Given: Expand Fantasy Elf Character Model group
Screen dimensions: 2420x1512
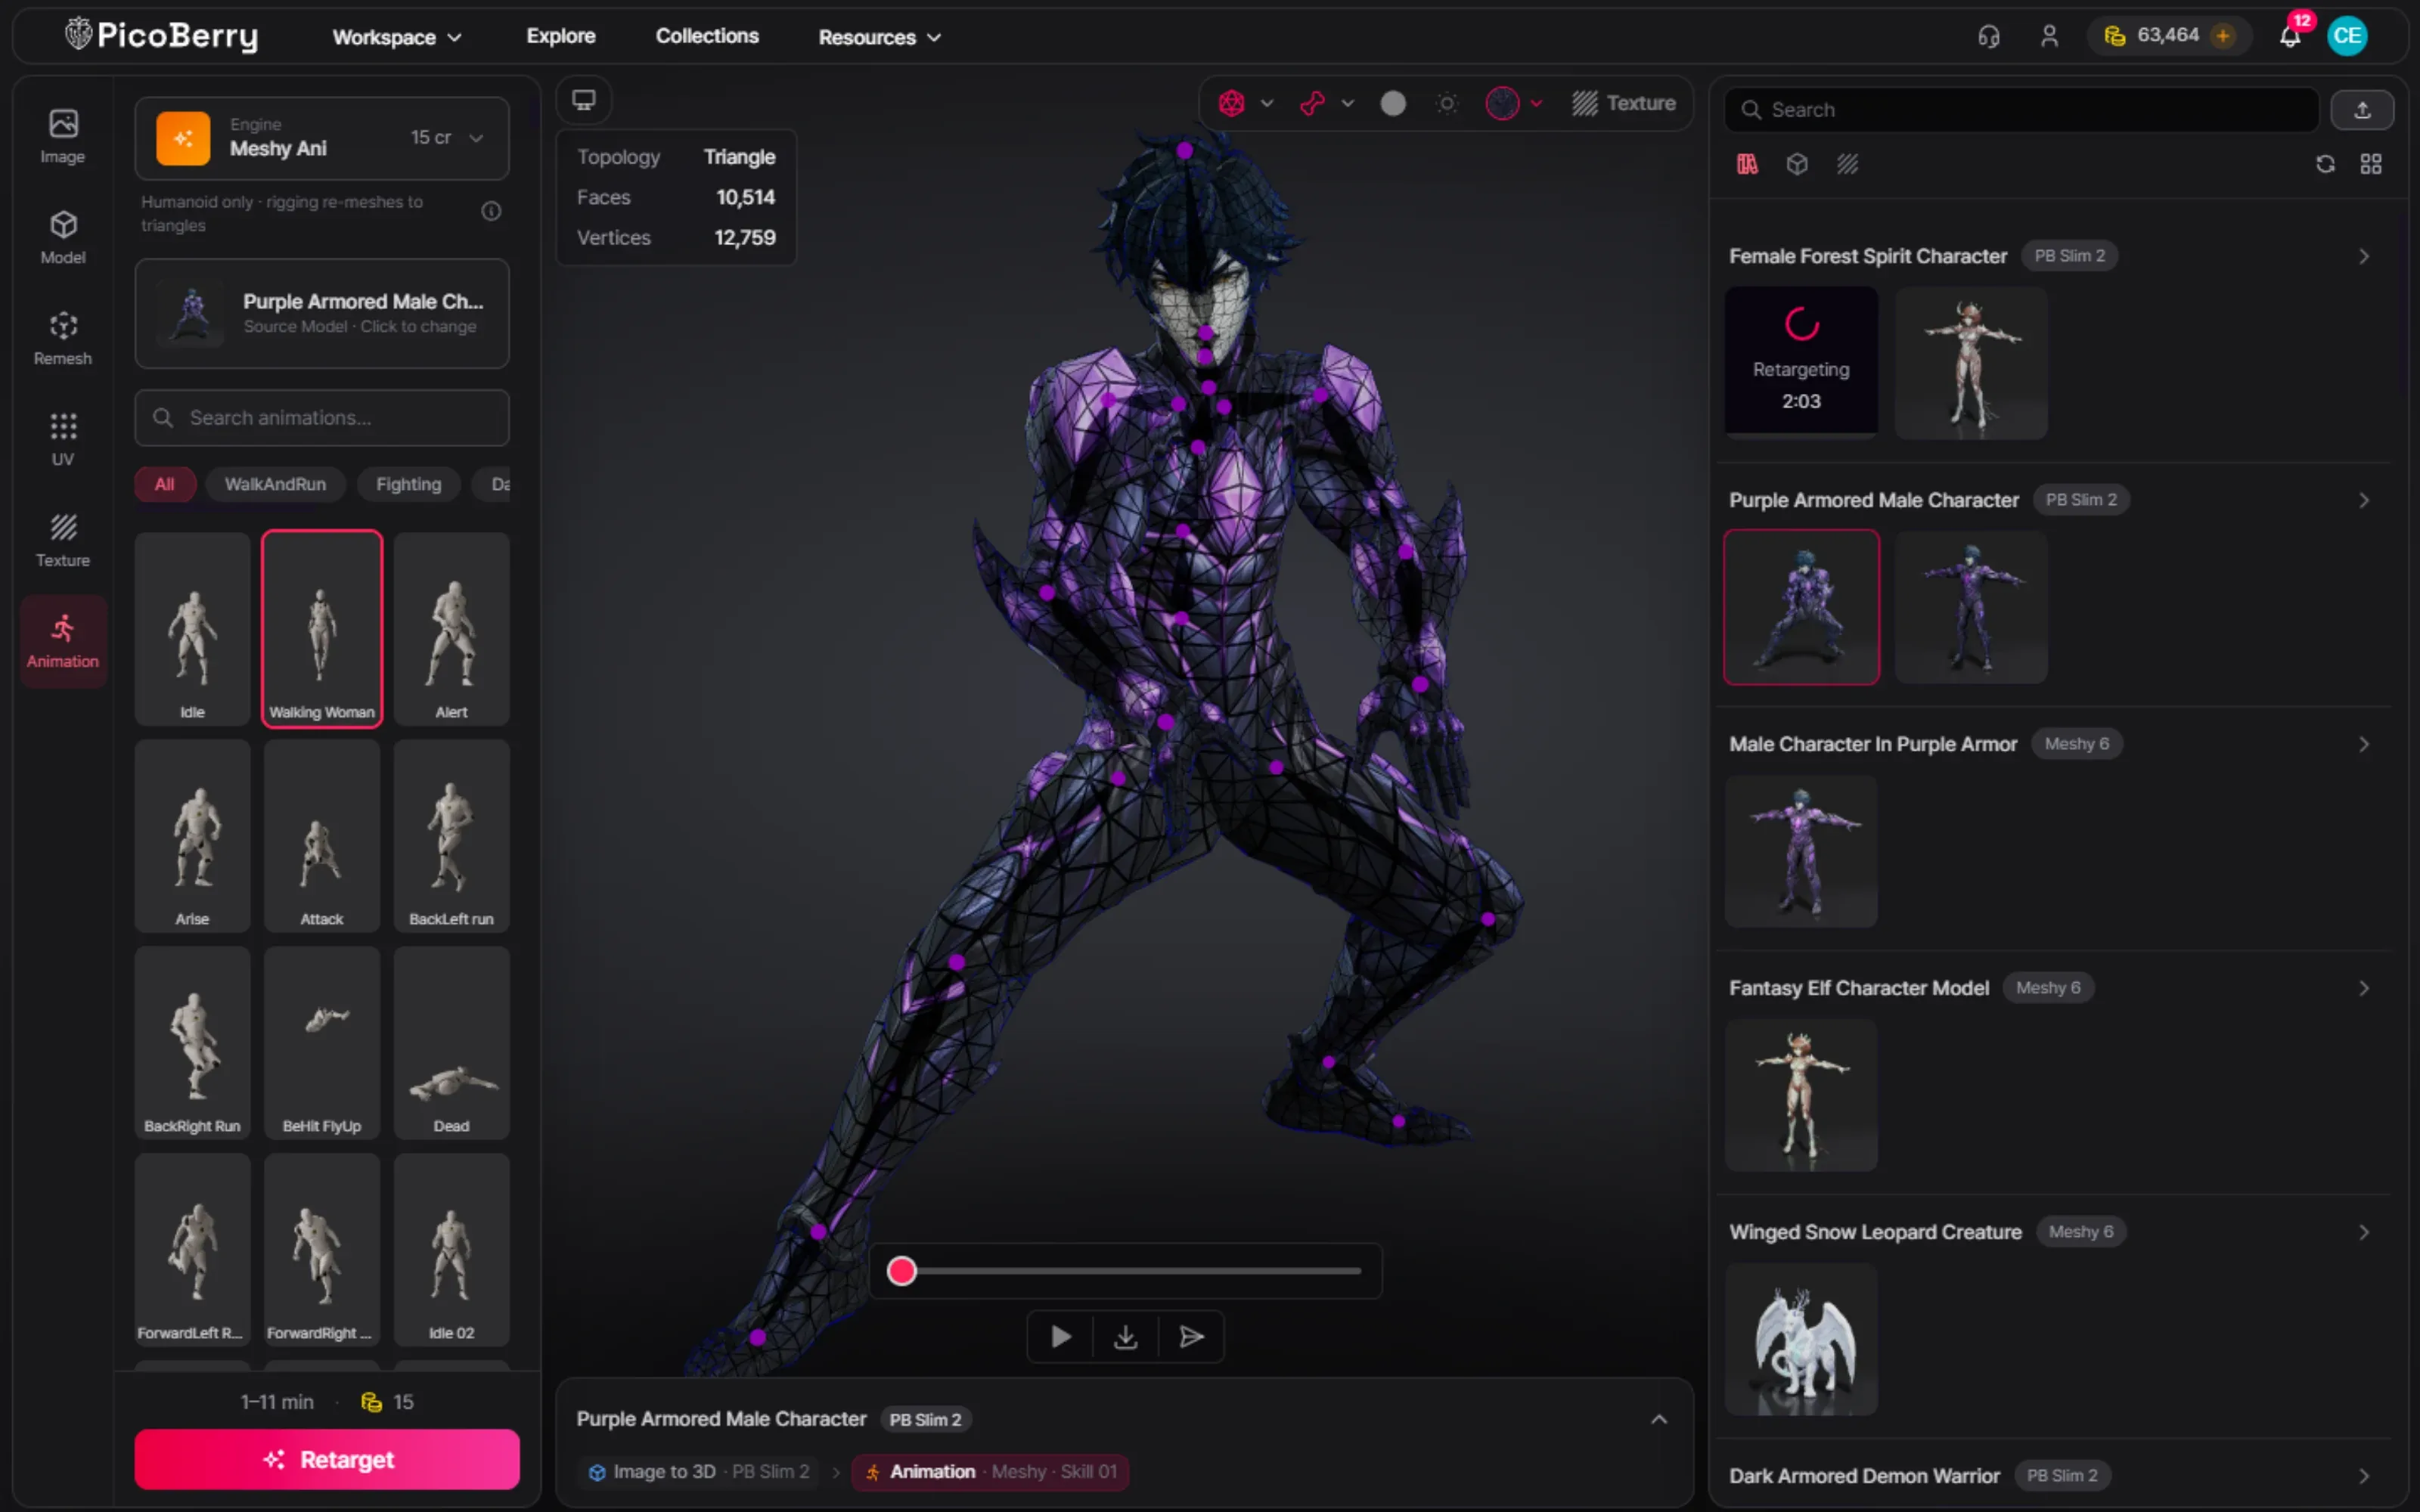Looking at the screenshot, I should tap(2364, 988).
